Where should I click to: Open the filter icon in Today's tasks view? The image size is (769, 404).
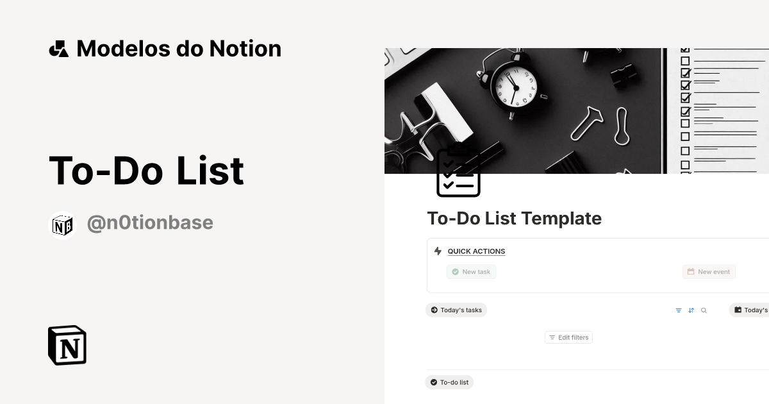click(x=678, y=310)
